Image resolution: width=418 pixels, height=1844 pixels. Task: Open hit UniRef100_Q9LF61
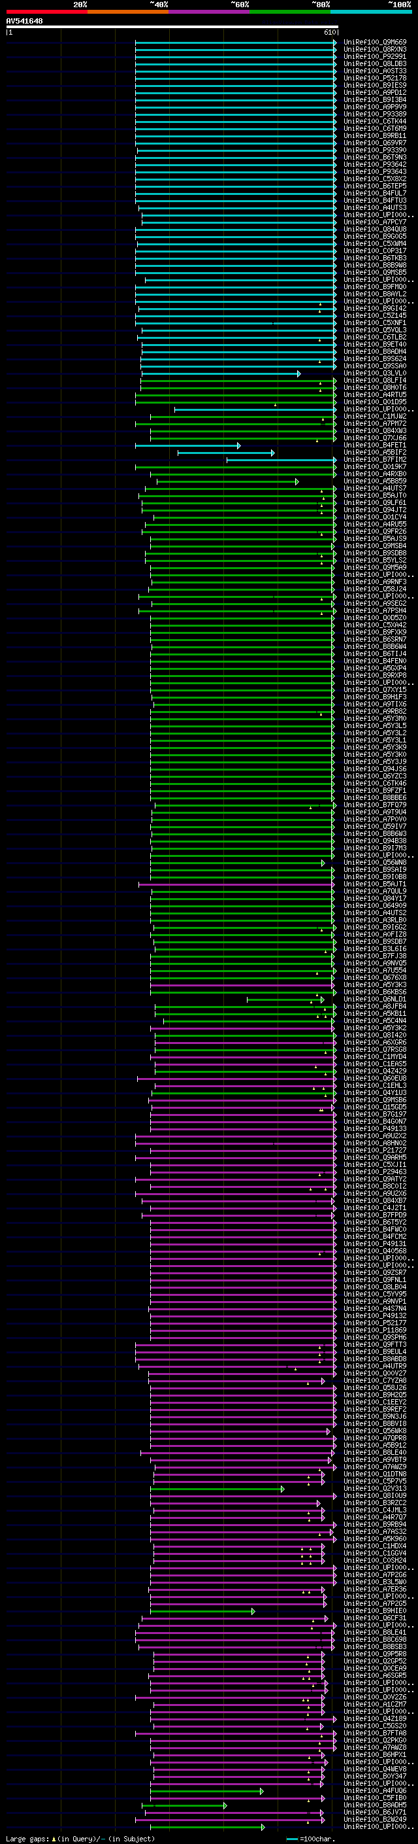(375, 502)
